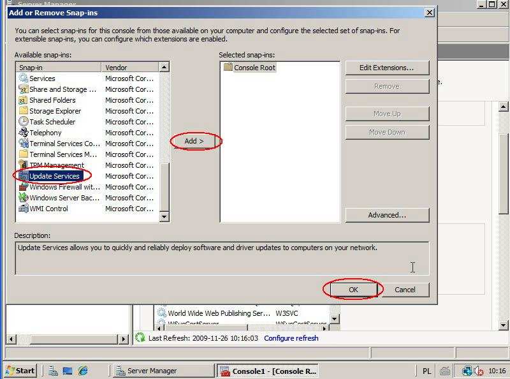Click the 10:16 taskbar clock
This screenshot has width=510, height=379.
click(497, 371)
